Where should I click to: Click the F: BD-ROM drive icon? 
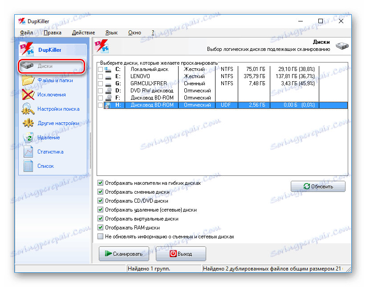(108, 98)
